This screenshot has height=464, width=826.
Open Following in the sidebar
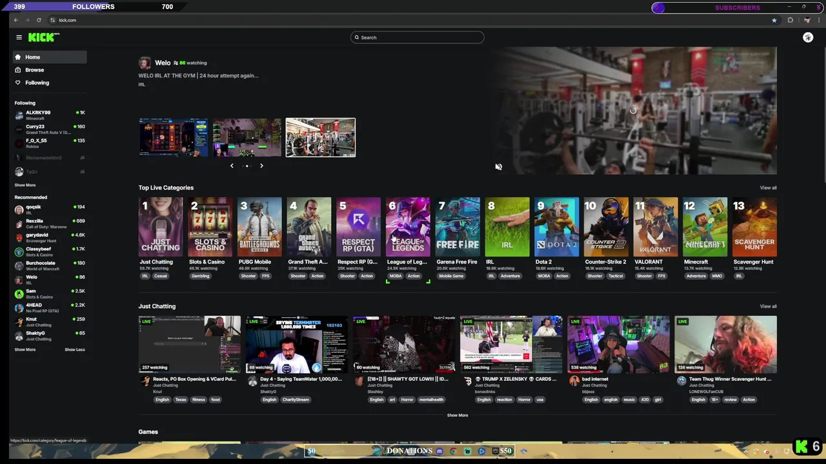50,82
